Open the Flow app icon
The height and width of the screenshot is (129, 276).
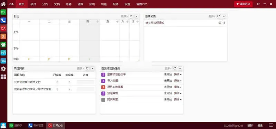pos(3,61)
